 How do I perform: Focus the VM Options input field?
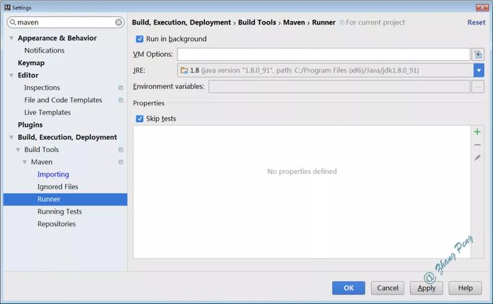click(x=323, y=54)
